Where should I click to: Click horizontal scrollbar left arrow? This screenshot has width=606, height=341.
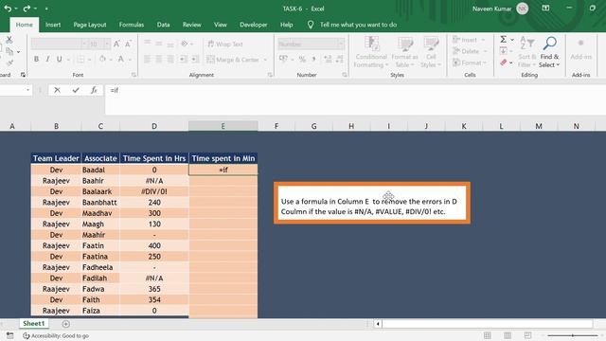pyautogui.click(x=378, y=324)
